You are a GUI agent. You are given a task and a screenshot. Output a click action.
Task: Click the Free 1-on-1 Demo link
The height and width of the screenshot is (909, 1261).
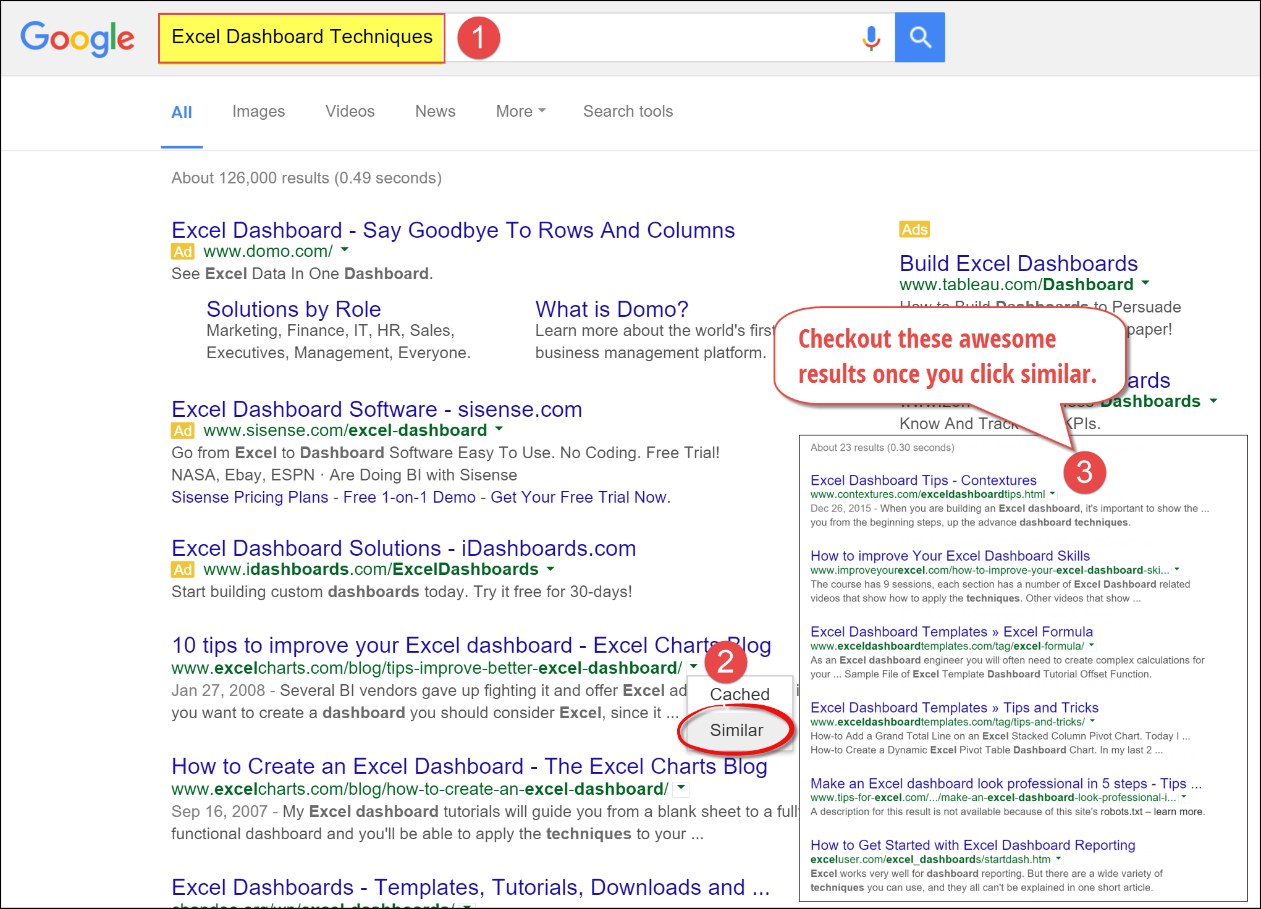pos(409,497)
